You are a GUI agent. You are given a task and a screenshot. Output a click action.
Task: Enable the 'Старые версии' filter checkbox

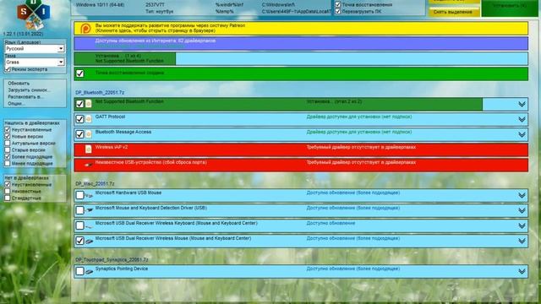[x=8, y=150]
